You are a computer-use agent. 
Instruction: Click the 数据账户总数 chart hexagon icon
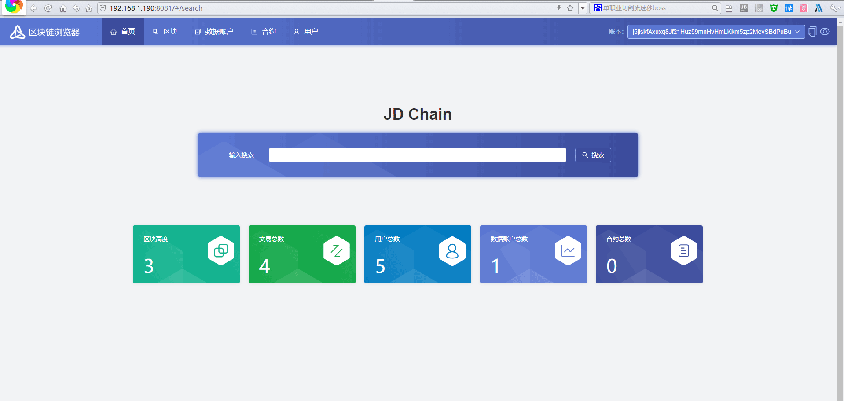pos(568,251)
